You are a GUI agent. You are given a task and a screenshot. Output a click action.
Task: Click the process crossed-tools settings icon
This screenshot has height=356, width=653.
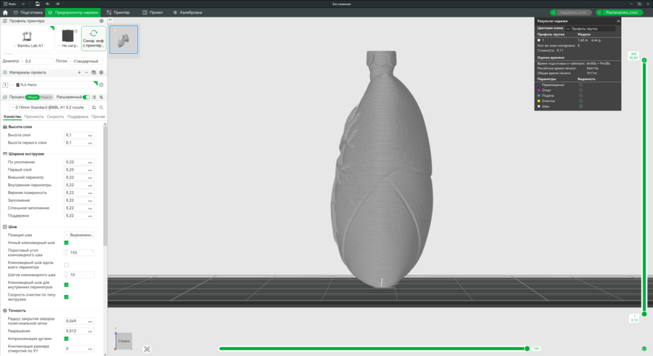click(x=101, y=97)
